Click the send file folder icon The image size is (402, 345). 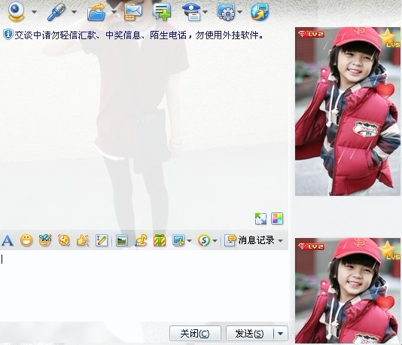tap(96, 12)
